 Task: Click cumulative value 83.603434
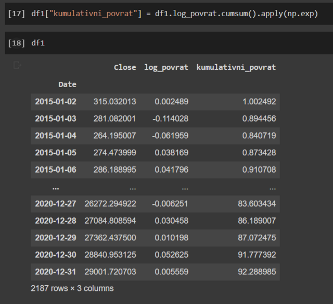257,204
